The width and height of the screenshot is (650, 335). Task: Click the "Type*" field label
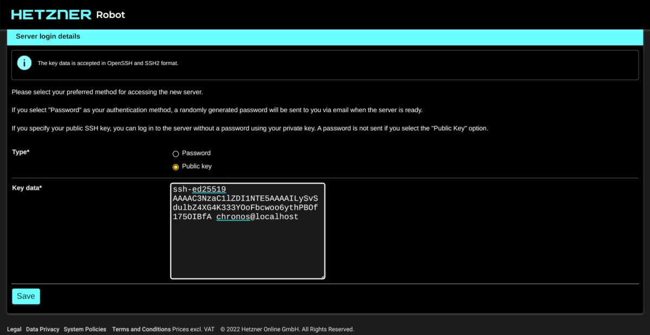click(x=21, y=152)
